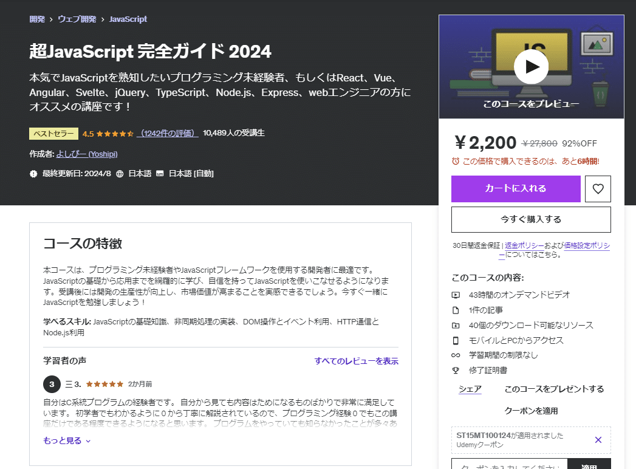The width and height of the screenshot is (636, 469).
Task: Click the 10,489人の受講生 text
Action: pyautogui.click(x=234, y=133)
